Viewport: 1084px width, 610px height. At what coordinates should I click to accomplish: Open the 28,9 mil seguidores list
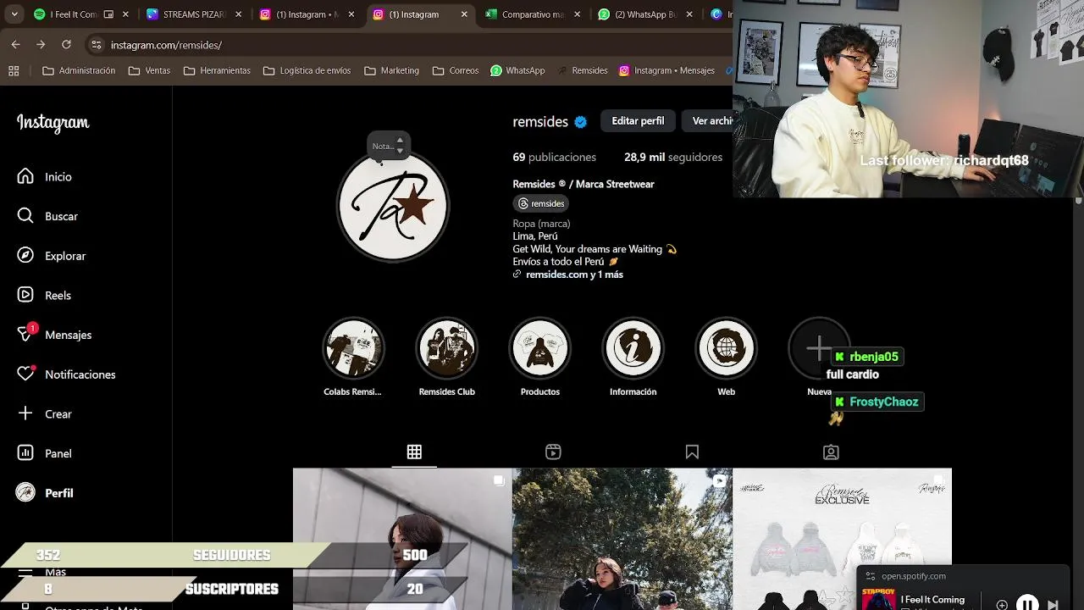tap(673, 157)
